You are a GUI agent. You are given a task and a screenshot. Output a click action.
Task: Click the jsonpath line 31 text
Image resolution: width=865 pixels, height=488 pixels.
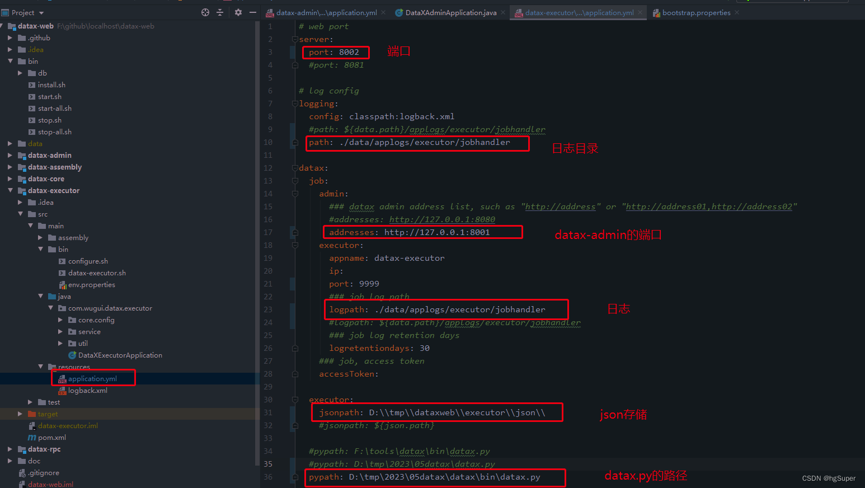click(432, 412)
